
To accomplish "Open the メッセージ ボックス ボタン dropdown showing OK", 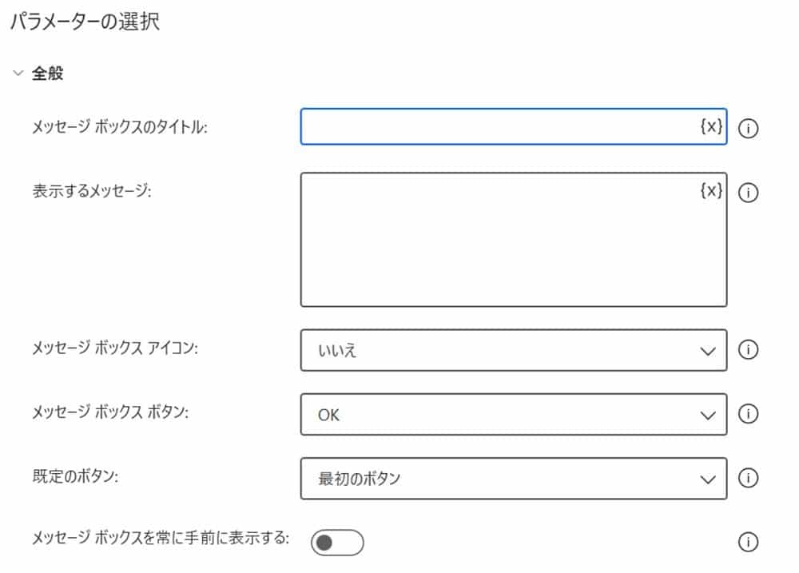I will (511, 414).
